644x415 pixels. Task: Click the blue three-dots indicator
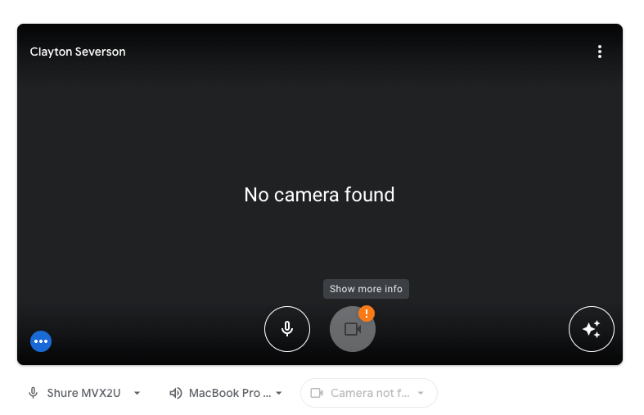coord(41,341)
